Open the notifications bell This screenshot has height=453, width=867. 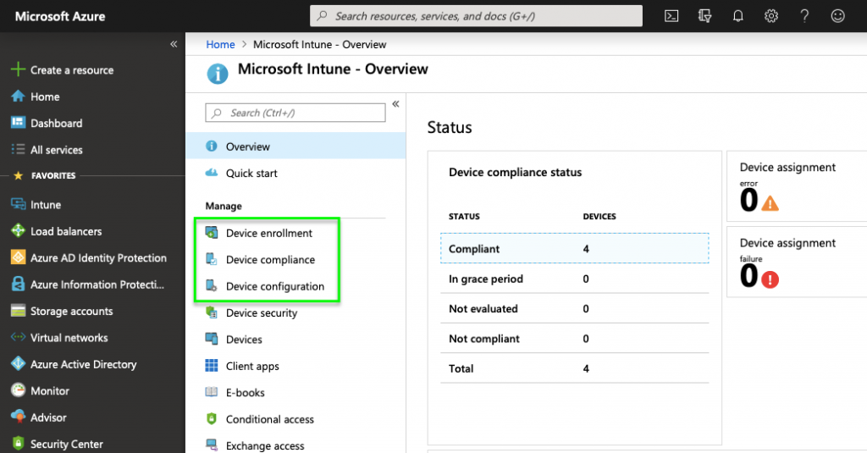[737, 16]
